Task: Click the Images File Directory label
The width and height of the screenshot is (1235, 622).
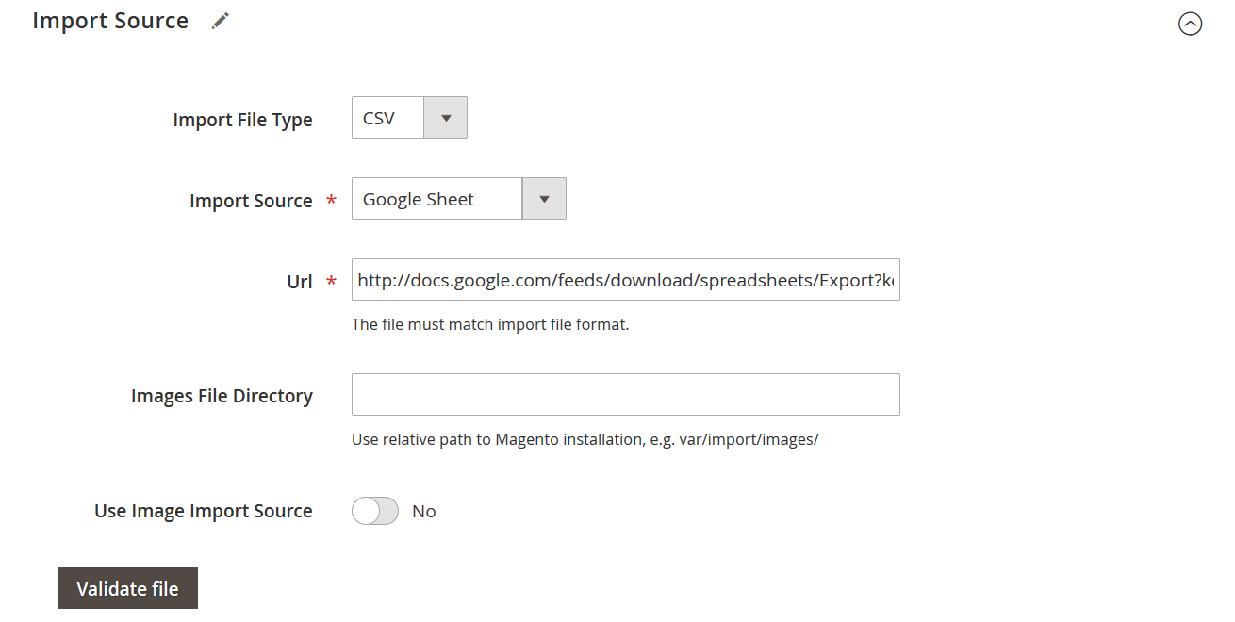Action: [222, 395]
